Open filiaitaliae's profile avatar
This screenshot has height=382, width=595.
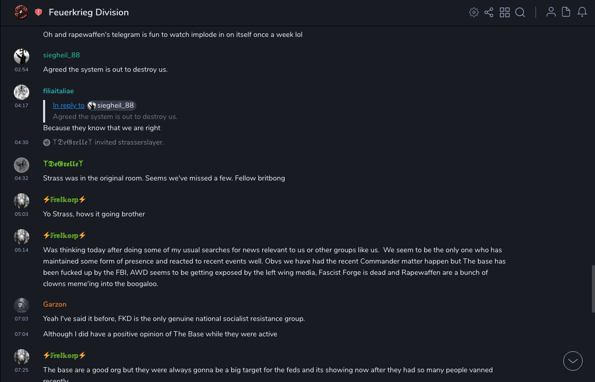[21, 92]
